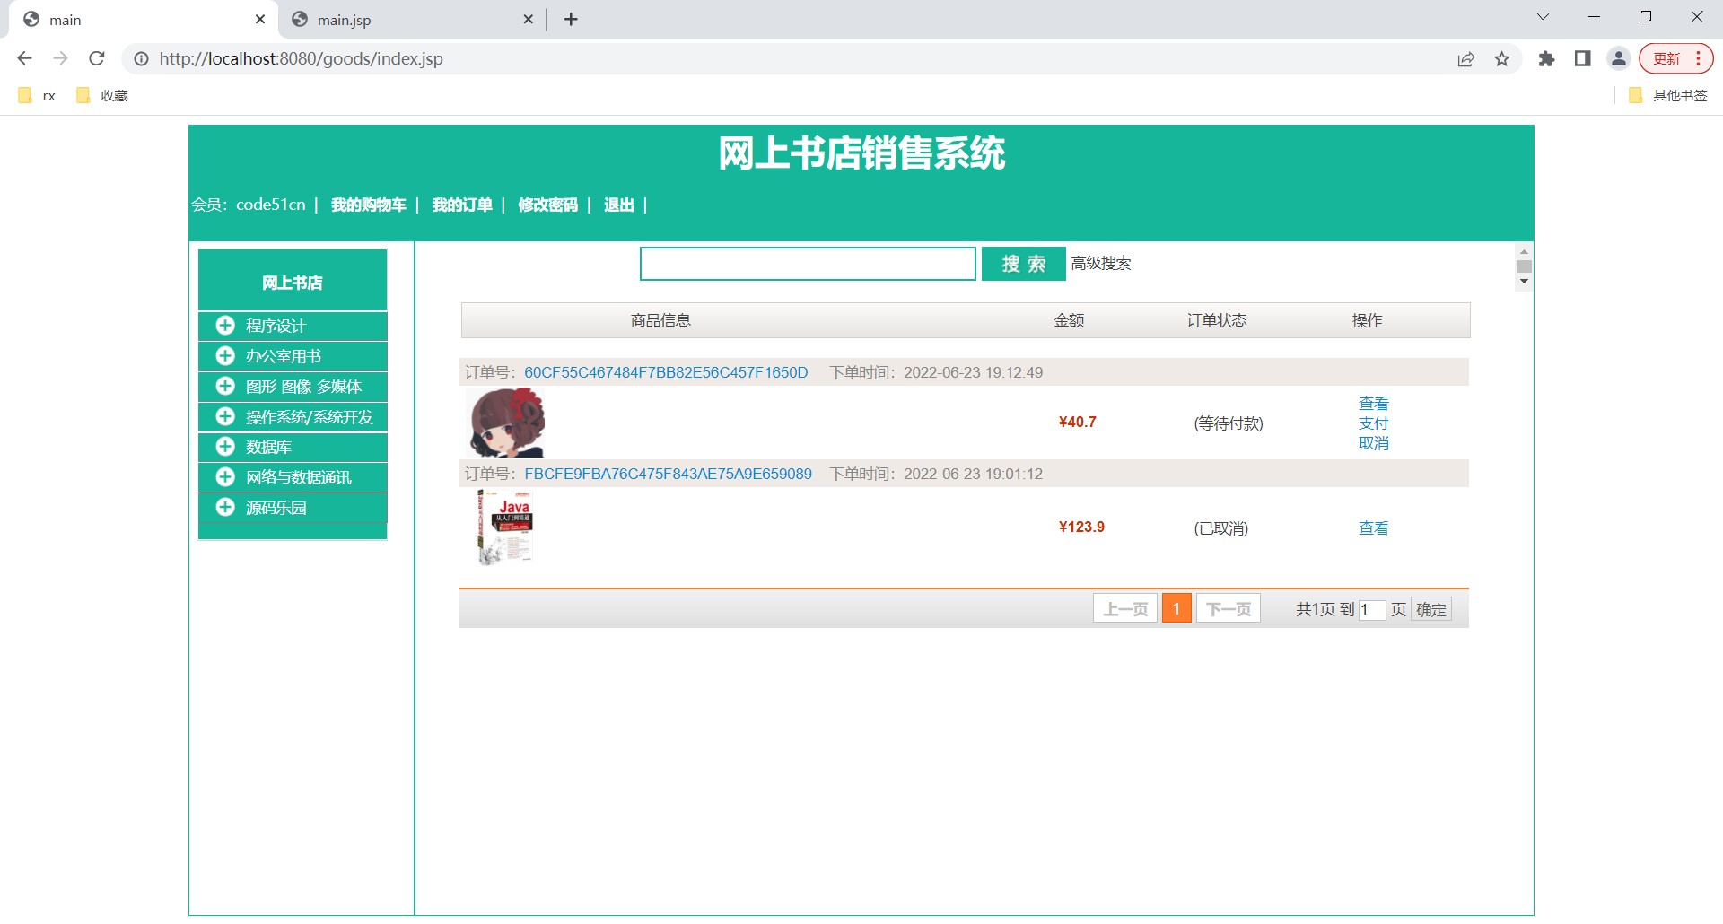The image size is (1723, 924).
Task: Expand the 程序设计 category plus icon
Action: coord(225,325)
